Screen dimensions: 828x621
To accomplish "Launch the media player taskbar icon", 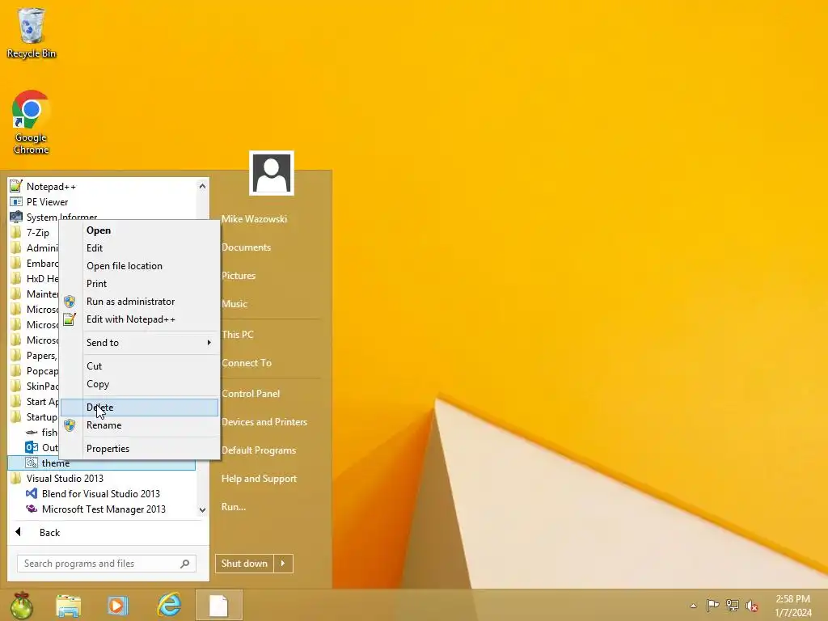I will tap(117, 606).
